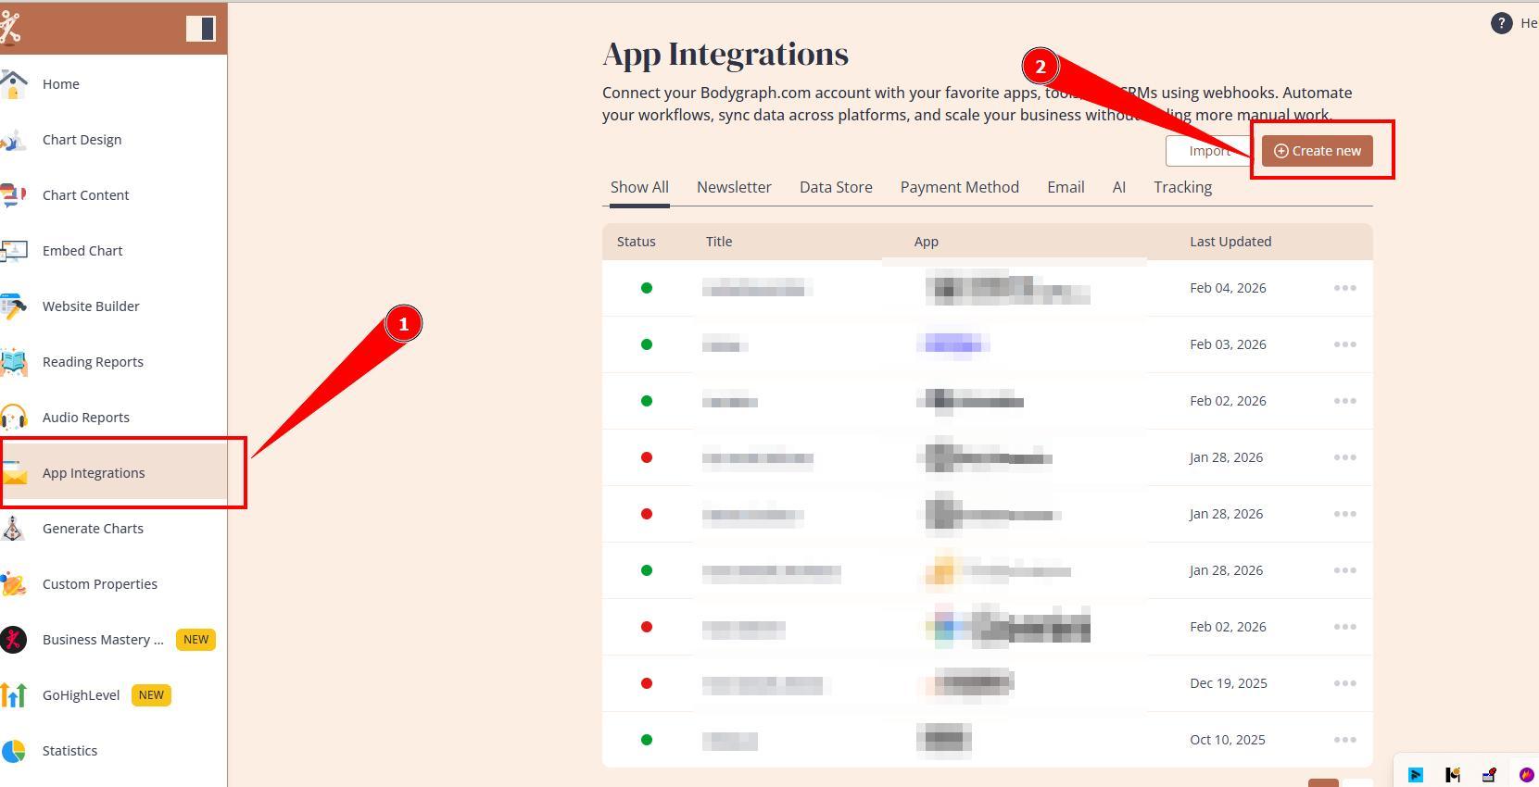The image size is (1539, 787).
Task: Click the Audio Reports headphones icon
Action: pyautogui.click(x=13, y=418)
